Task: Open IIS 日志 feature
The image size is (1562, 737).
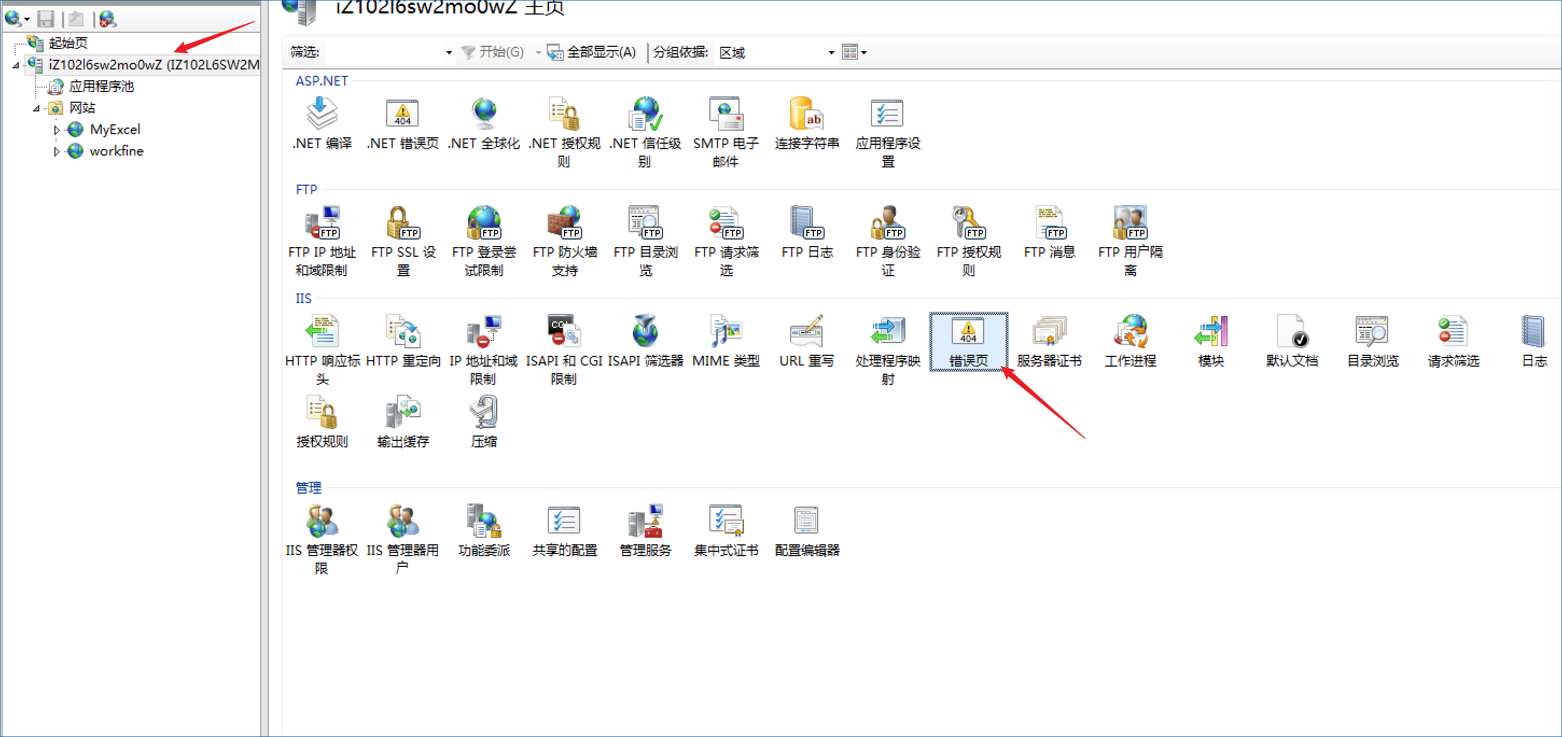Action: (x=1534, y=341)
